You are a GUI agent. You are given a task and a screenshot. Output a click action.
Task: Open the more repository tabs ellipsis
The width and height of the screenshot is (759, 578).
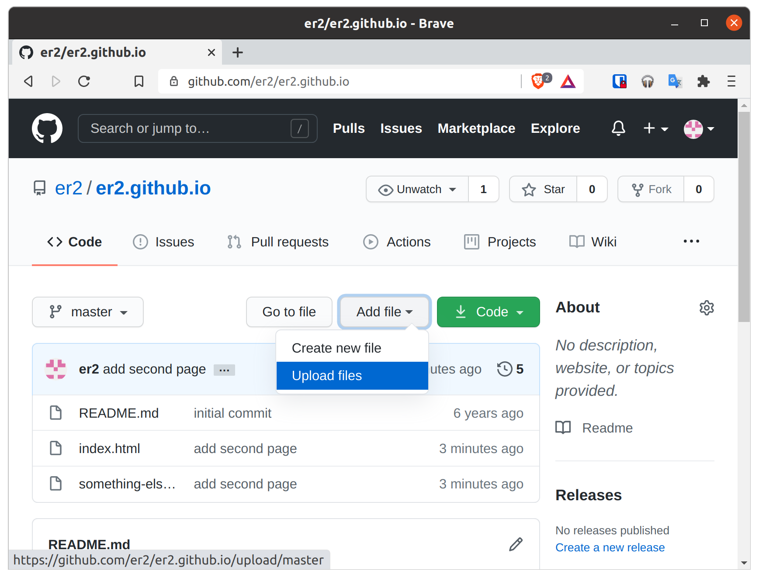(691, 241)
